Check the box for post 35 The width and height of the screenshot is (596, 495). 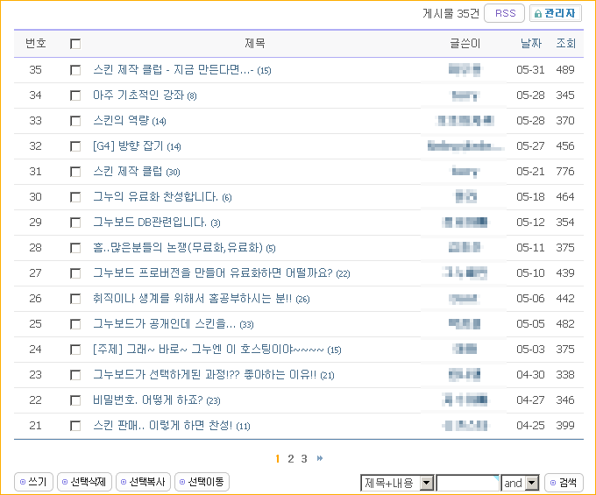click(x=75, y=70)
